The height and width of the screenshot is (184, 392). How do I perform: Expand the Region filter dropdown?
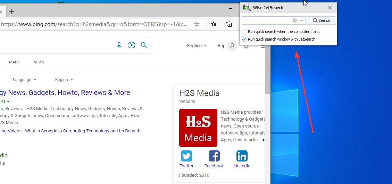click(x=64, y=80)
